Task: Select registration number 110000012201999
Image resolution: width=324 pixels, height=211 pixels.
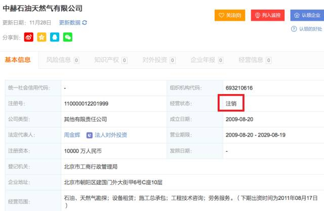Action: (x=86, y=104)
